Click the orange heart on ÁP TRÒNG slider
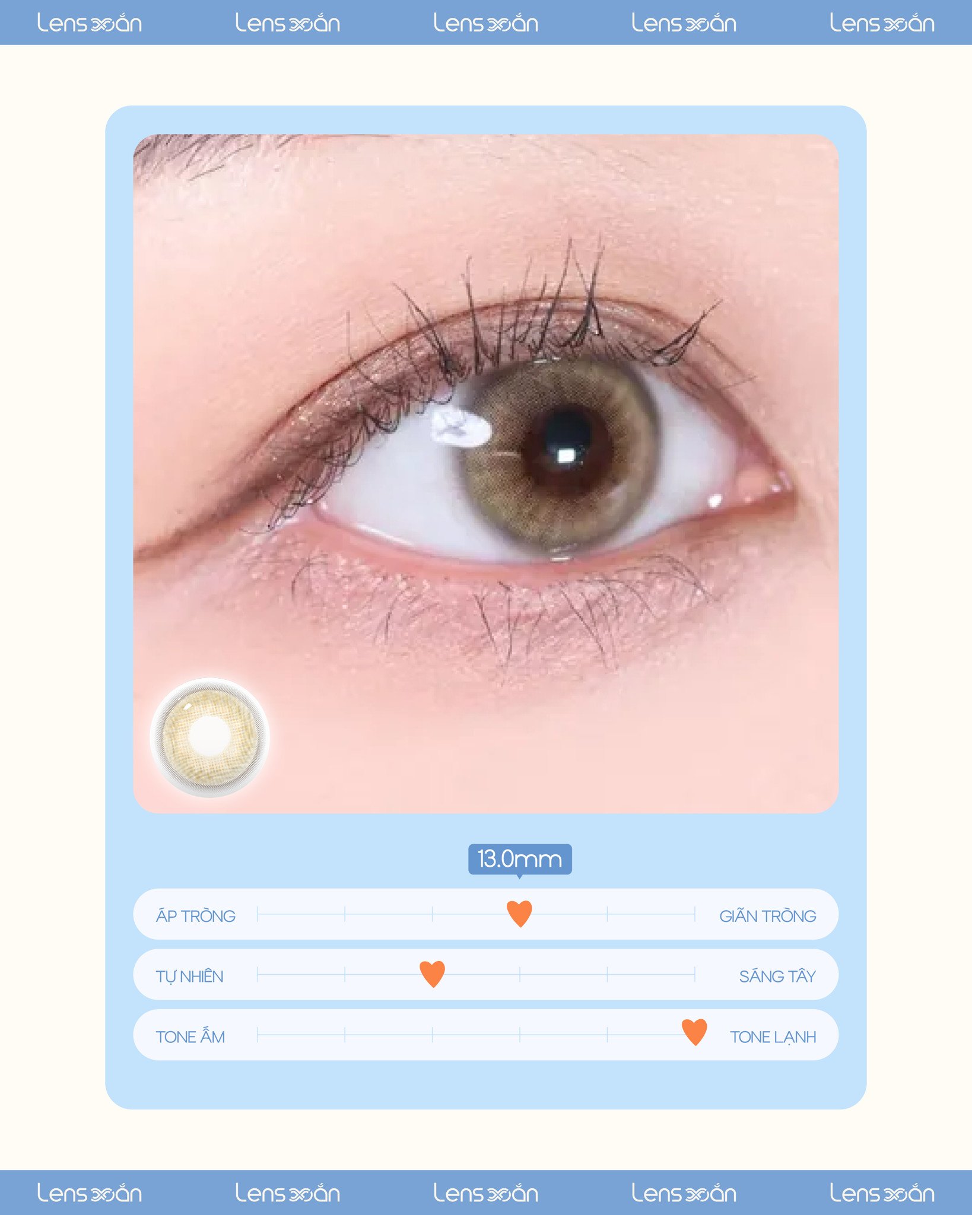Screen dimensions: 972x1215 519,914
